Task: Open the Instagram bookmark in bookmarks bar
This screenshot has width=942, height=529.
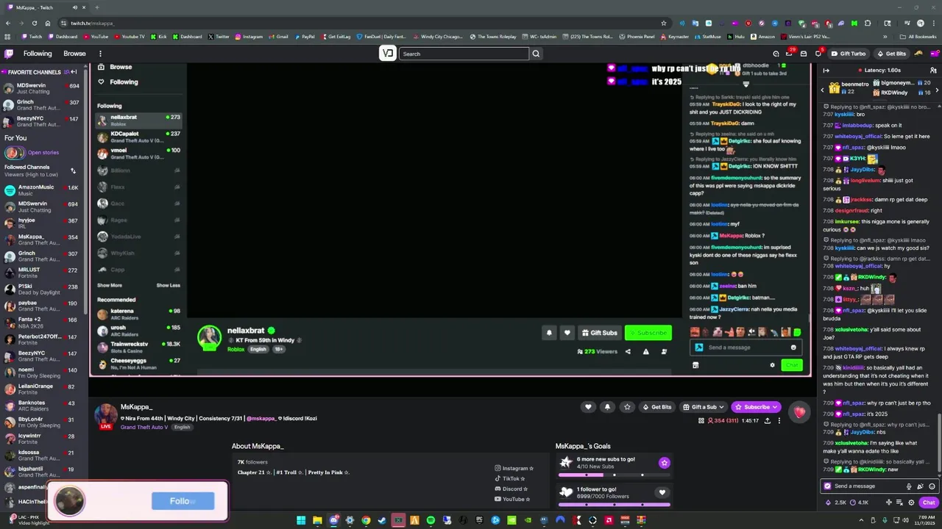Action: (249, 36)
